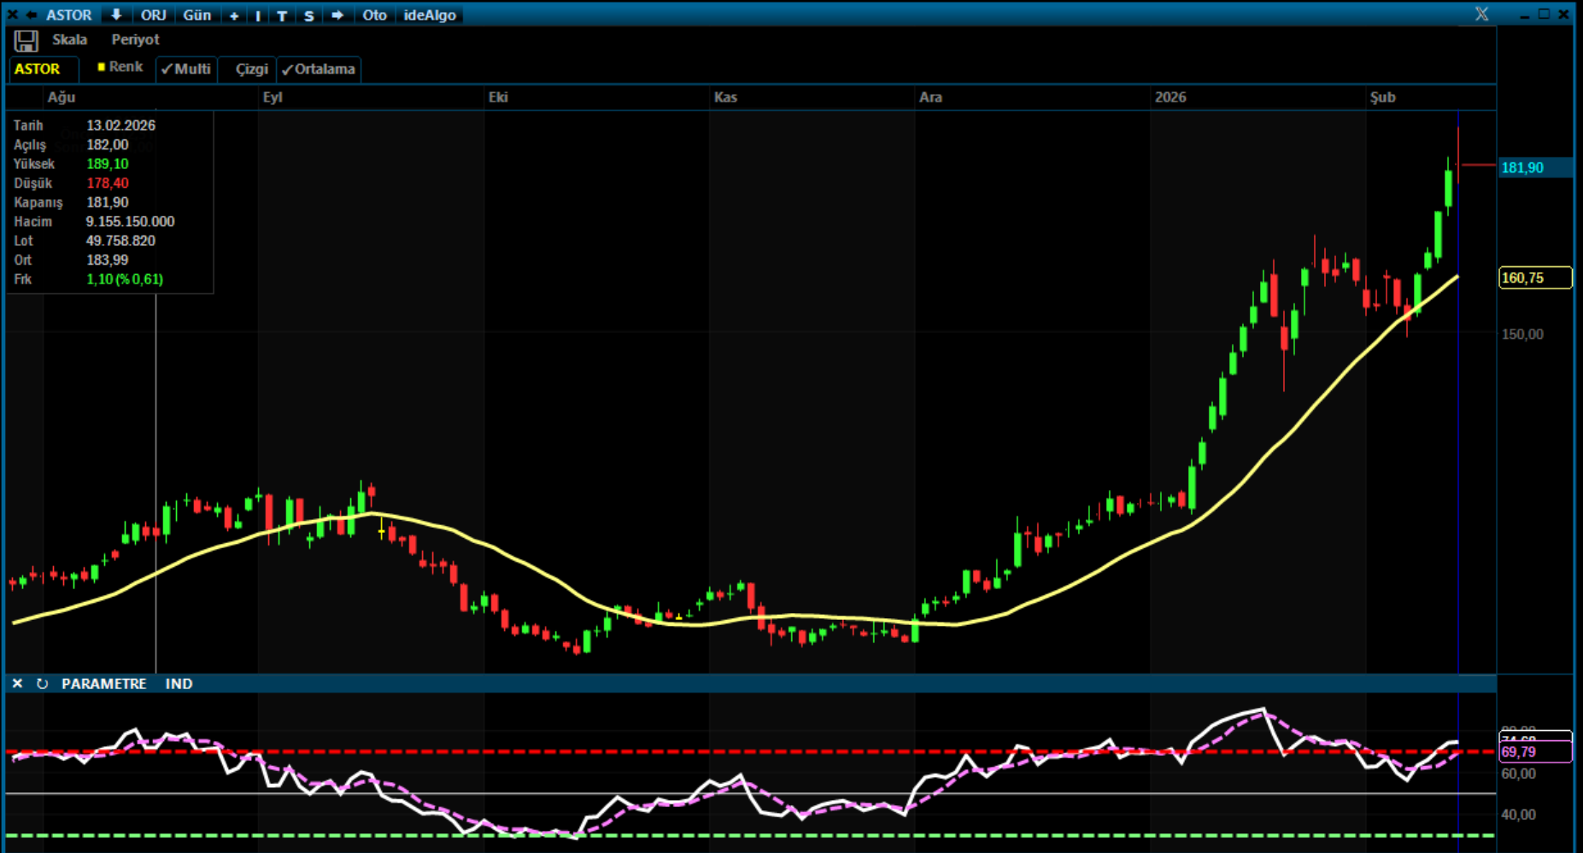Open the ORJ dropdown
Screen dimensions: 1583x853
(154, 15)
